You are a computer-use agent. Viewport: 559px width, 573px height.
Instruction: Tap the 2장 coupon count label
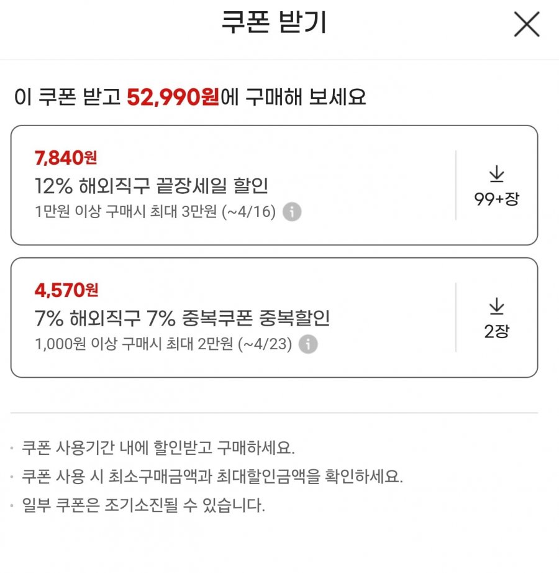[x=496, y=331]
